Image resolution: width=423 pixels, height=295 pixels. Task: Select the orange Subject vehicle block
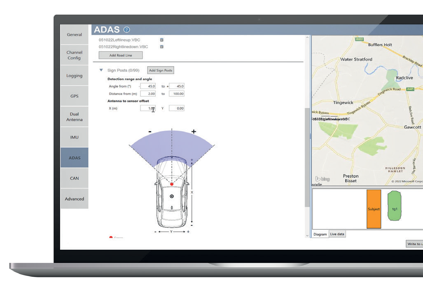coord(374,209)
